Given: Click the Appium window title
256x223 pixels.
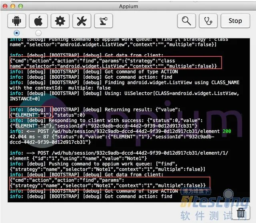Looking at the screenshot, I should (x=128, y=6).
